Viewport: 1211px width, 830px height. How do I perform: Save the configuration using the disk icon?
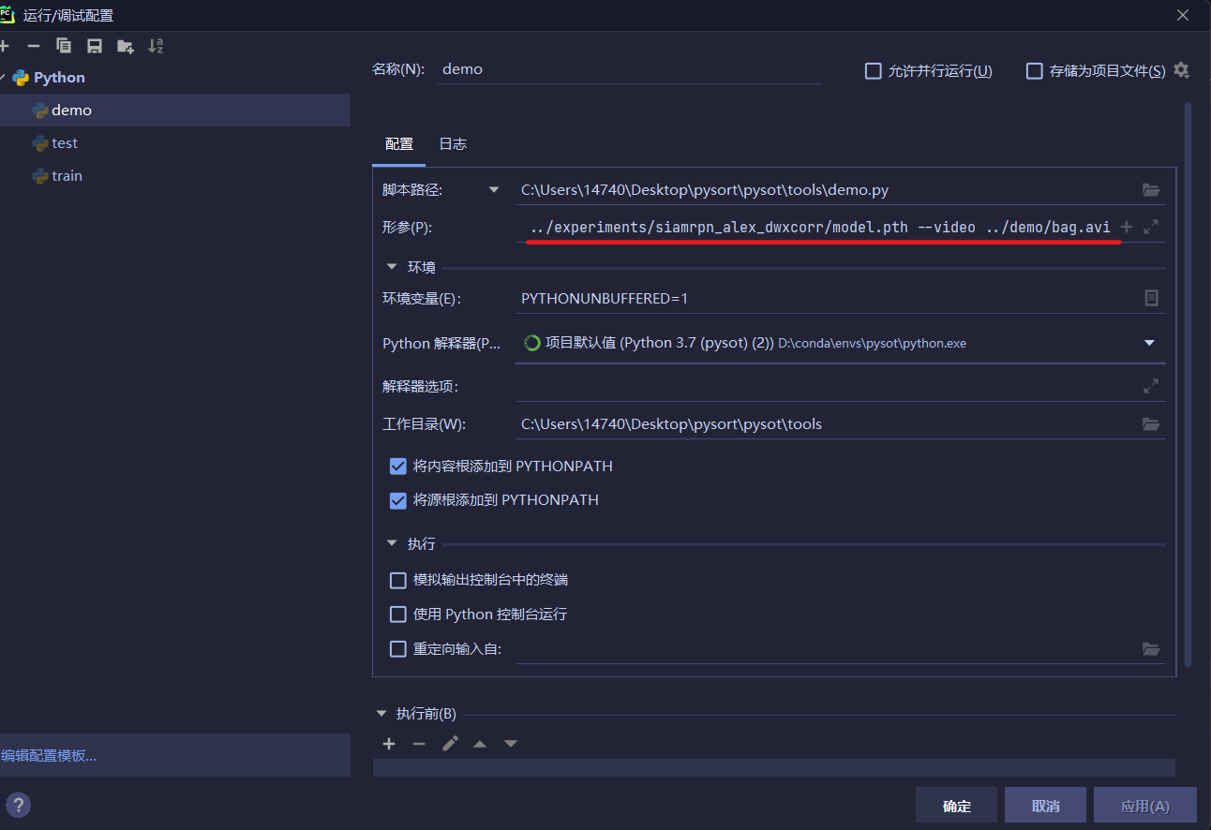[x=94, y=46]
